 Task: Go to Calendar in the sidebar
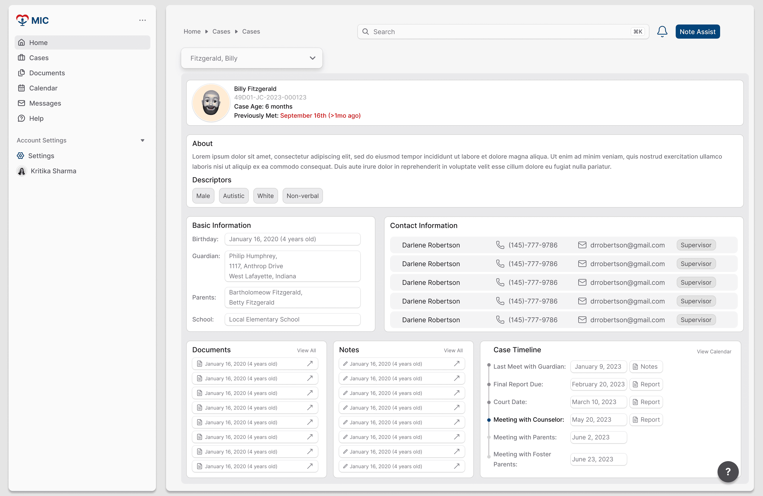coord(43,88)
